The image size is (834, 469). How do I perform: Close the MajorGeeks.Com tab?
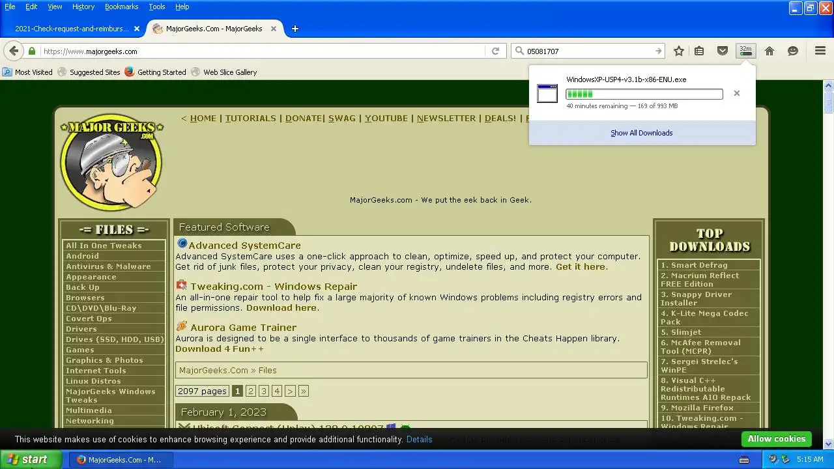coord(274,29)
